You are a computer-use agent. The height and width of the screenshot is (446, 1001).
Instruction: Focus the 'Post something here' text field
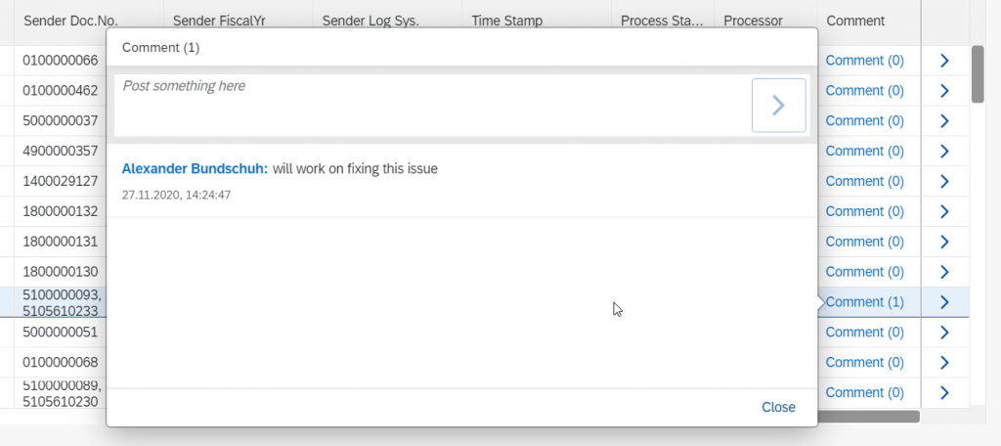(x=432, y=106)
